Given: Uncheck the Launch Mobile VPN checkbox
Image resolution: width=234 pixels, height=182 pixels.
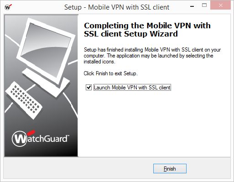Looking at the screenshot, I should pos(88,88).
